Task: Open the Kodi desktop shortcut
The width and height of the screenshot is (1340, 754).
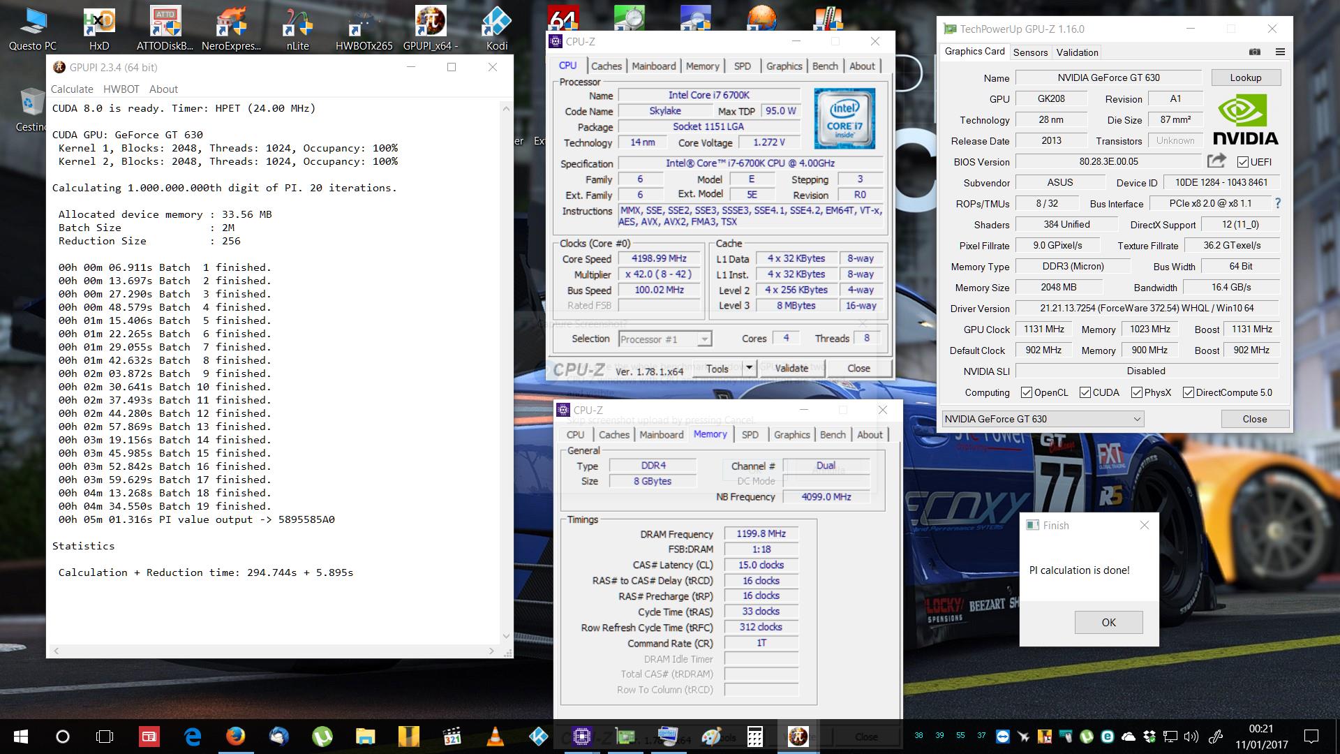Action: pos(497,29)
